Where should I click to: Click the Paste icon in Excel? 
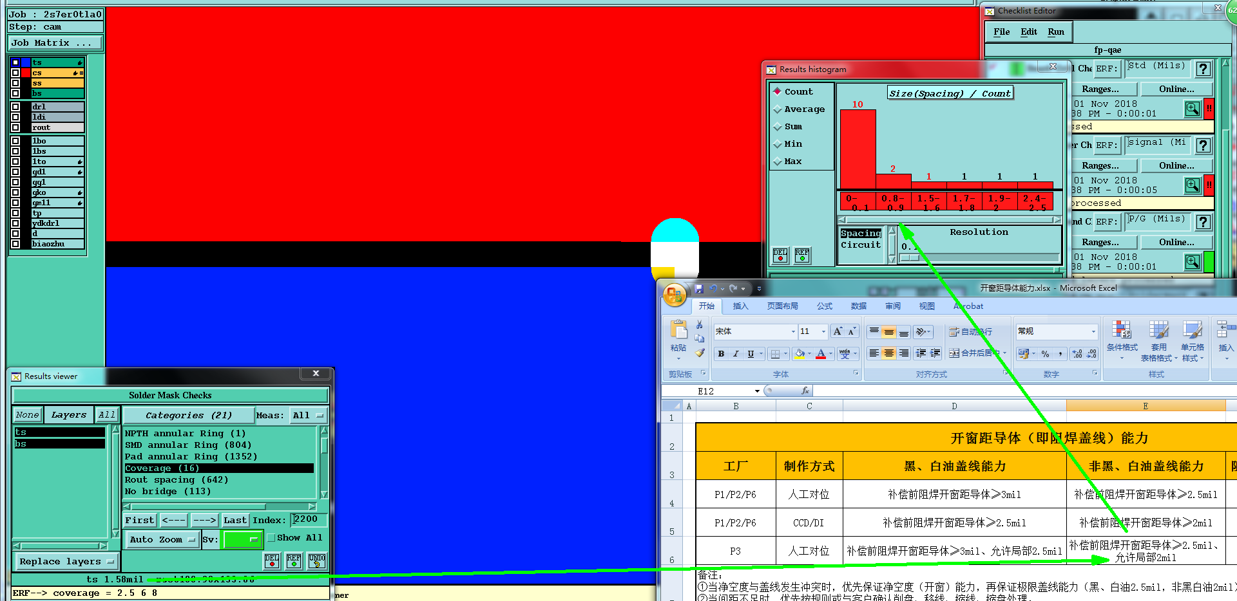tap(679, 330)
